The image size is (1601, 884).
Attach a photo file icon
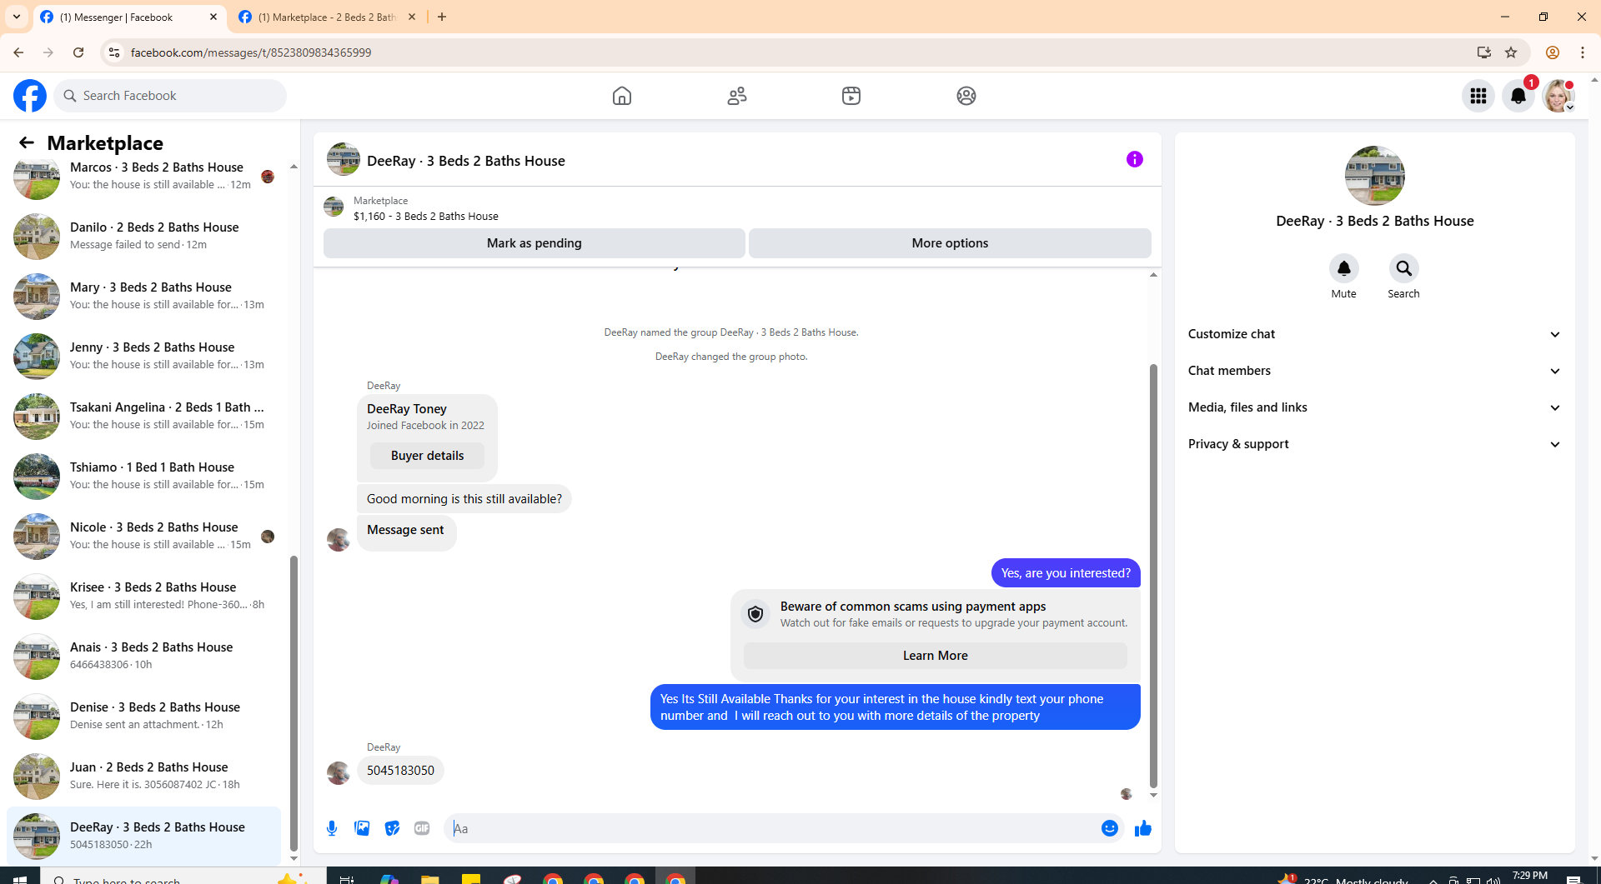(362, 828)
